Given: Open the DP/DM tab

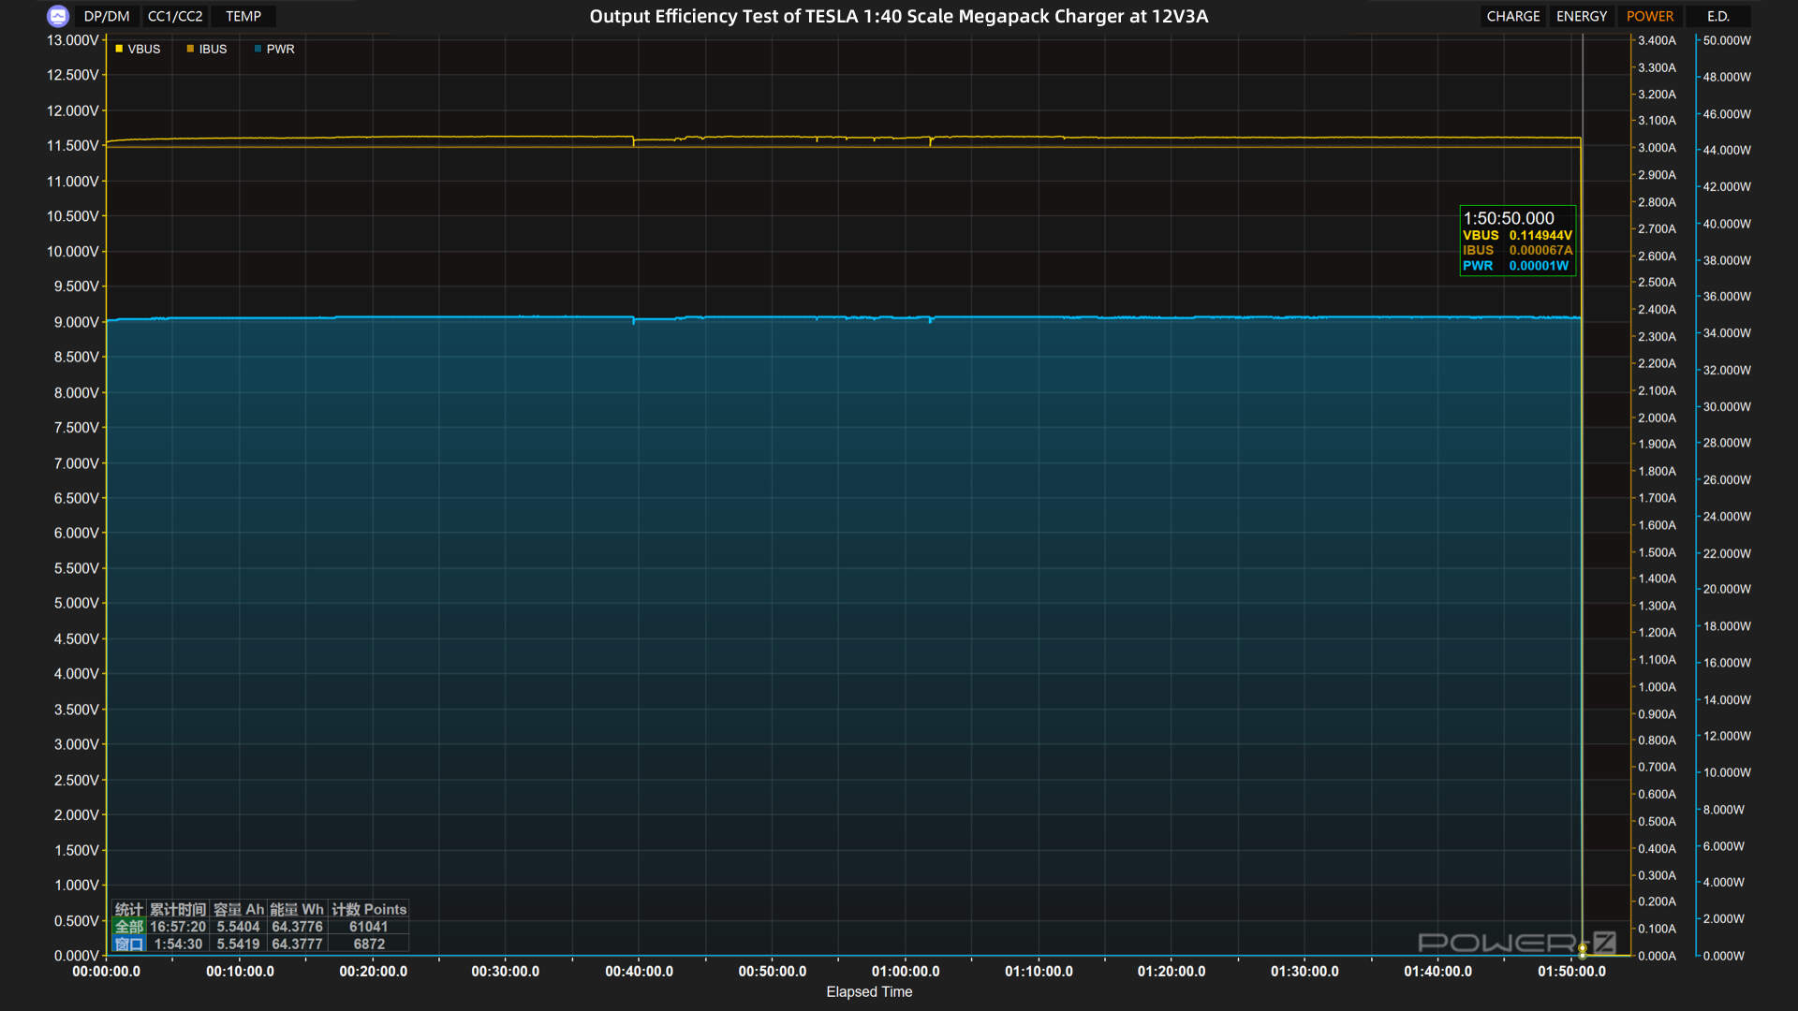Looking at the screenshot, I should pos(107,16).
